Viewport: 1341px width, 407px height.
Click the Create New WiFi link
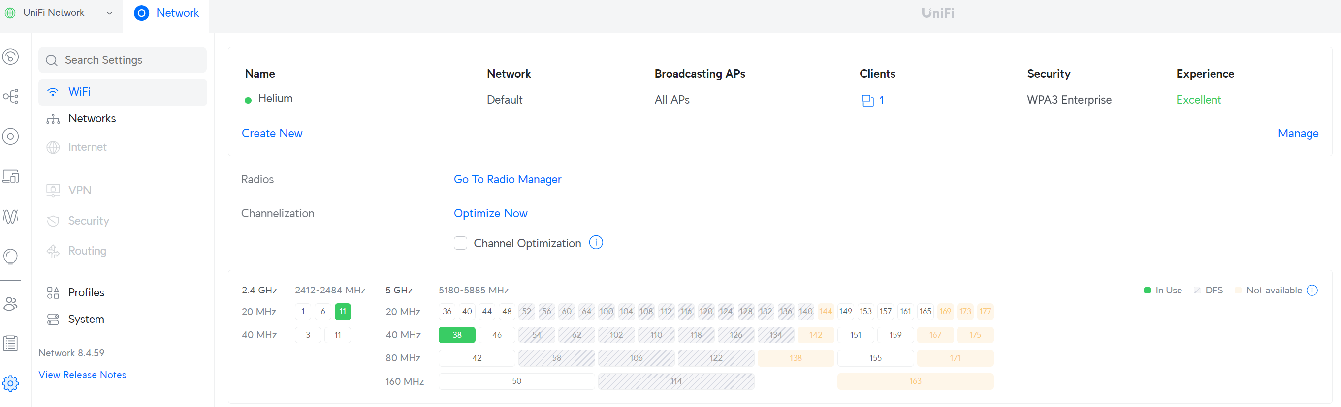click(x=272, y=133)
